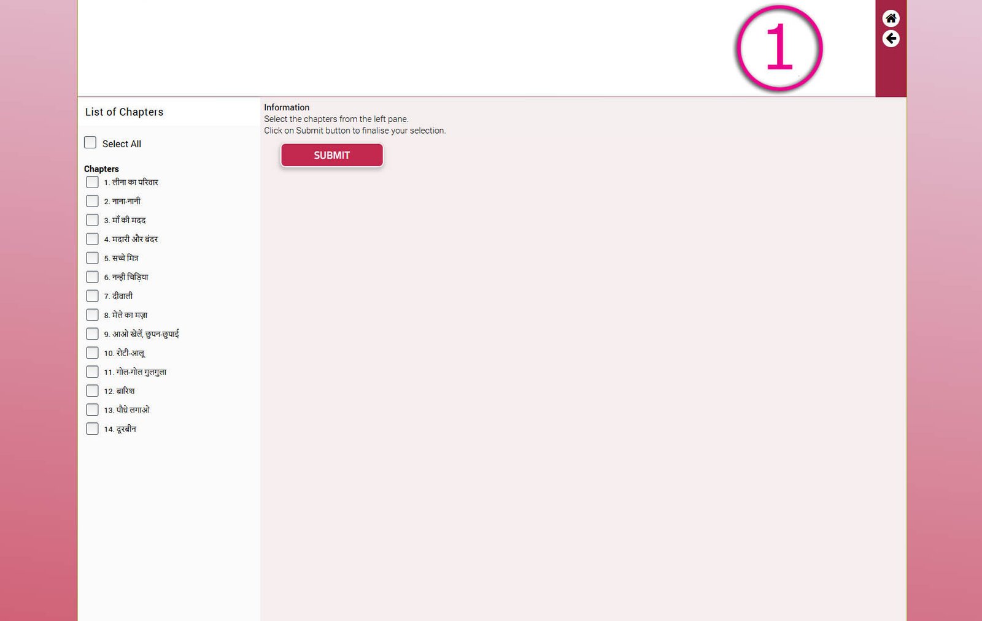Click the pink circled number 1 badge
The image size is (982, 621).
click(779, 48)
